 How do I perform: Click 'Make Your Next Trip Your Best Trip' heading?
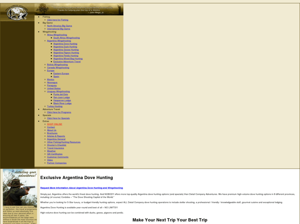[170, 220]
